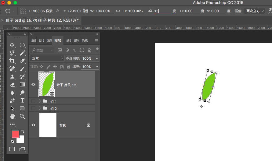Select the Move tool
The height and width of the screenshot is (161, 272).
coord(12,45)
